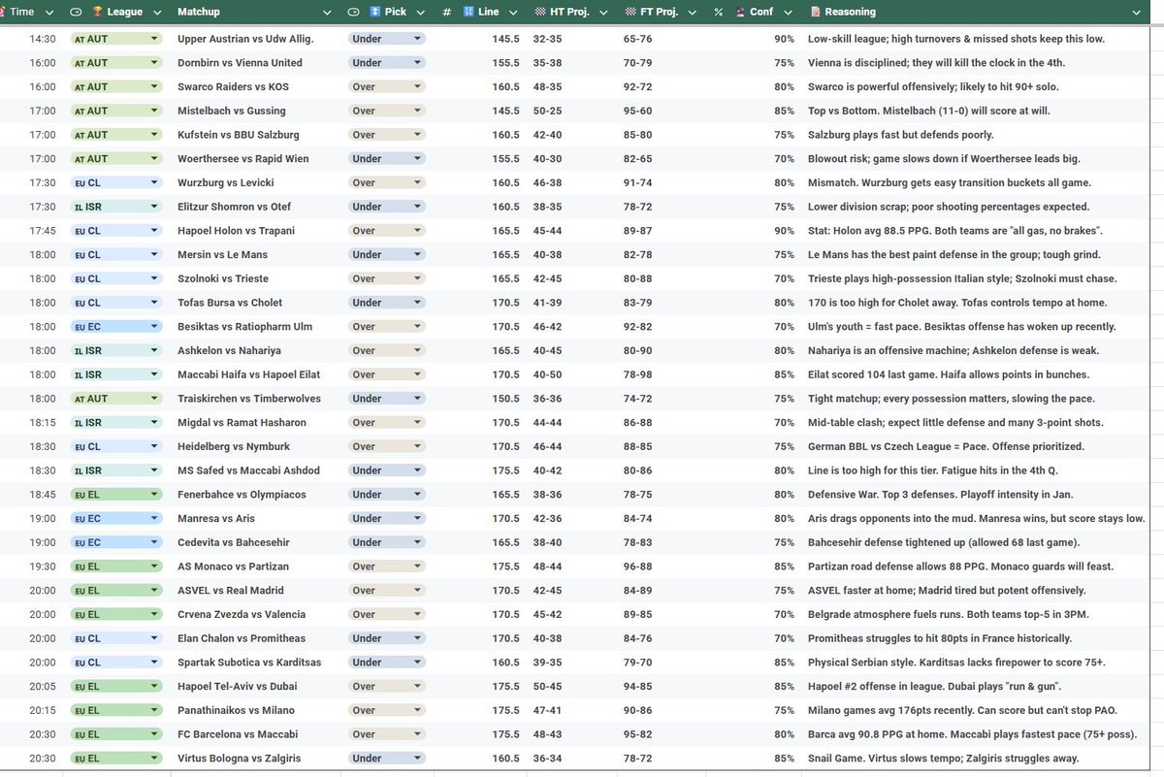This screenshot has width=1164, height=777.
Task: Click the icon next to Conf header
Action: pyautogui.click(x=741, y=12)
